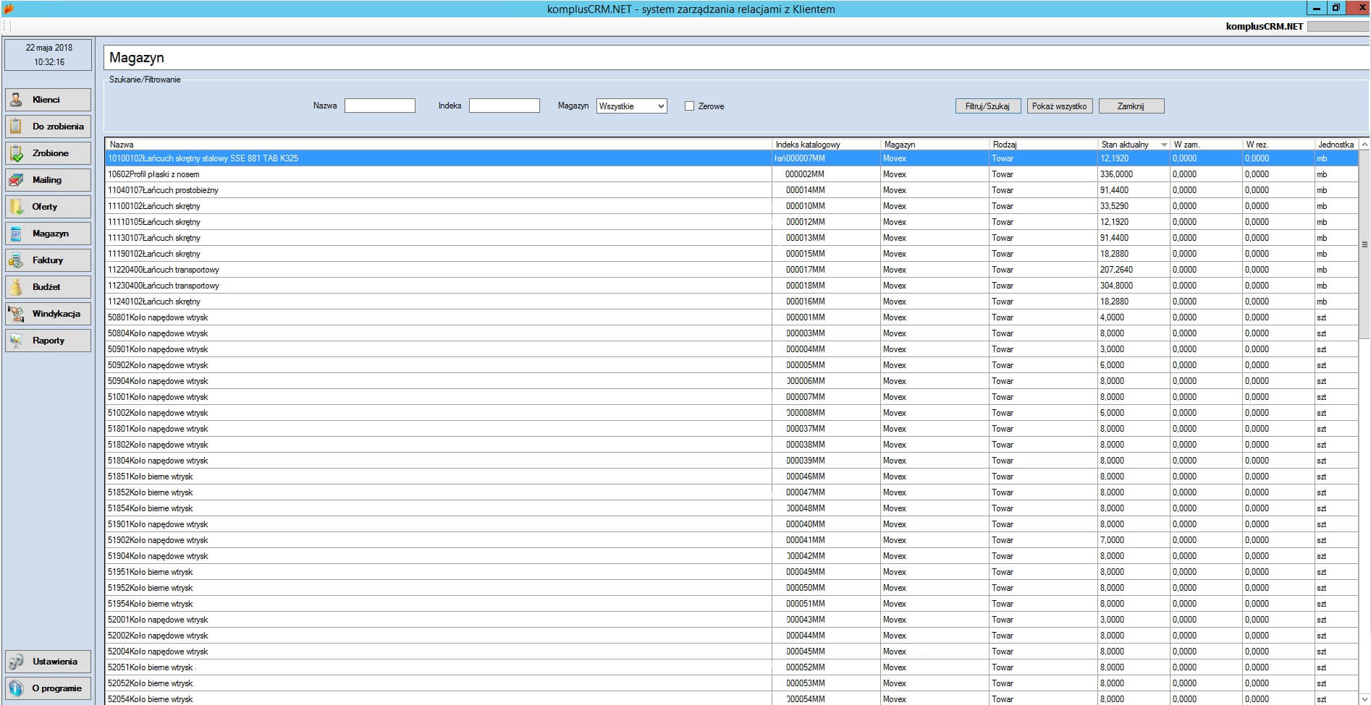1371x705 pixels.
Task: Sort by the Jednostka column header
Action: 1336,145
